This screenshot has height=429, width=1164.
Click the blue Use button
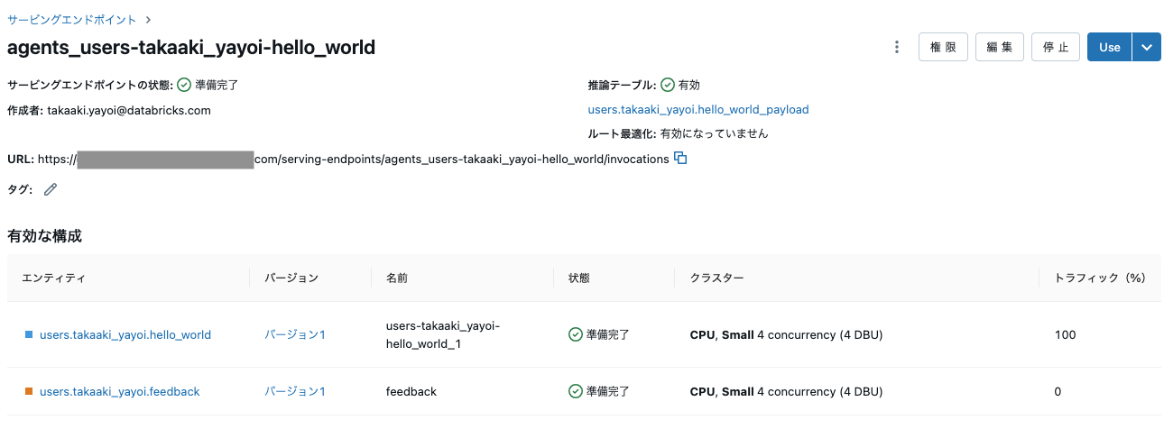coord(1110,47)
